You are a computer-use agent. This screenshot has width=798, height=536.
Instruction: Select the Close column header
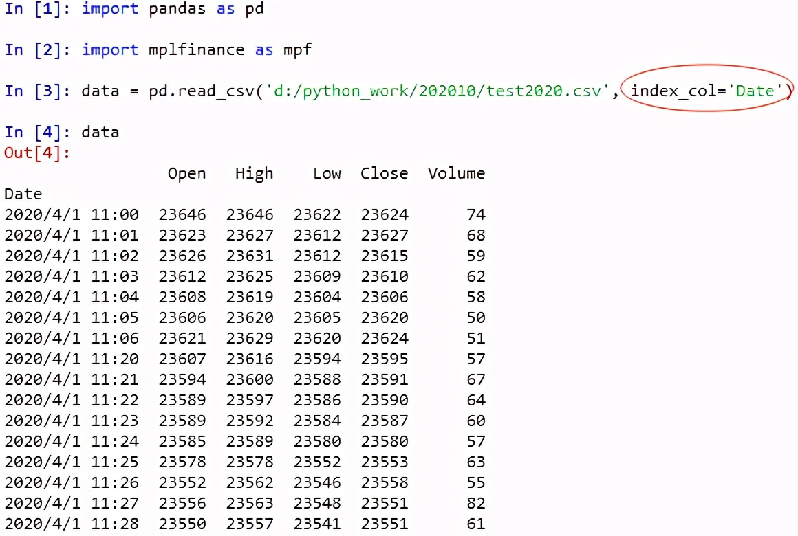coord(384,173)
